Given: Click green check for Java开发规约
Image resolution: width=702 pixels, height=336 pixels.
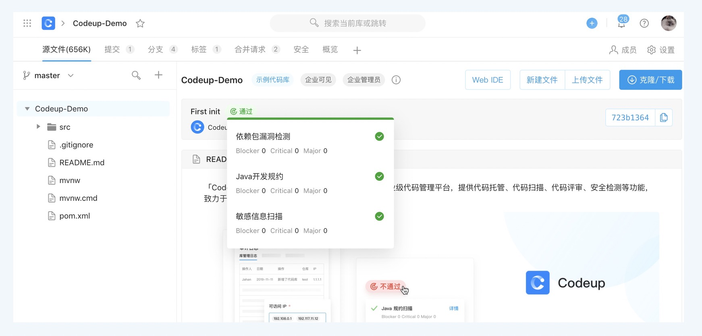Looking at the screenshot, I should 379,176.
